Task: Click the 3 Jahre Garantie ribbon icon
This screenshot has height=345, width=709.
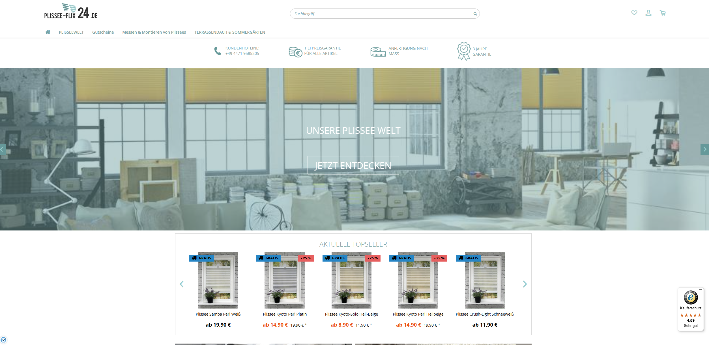Action: coord(464,51)
